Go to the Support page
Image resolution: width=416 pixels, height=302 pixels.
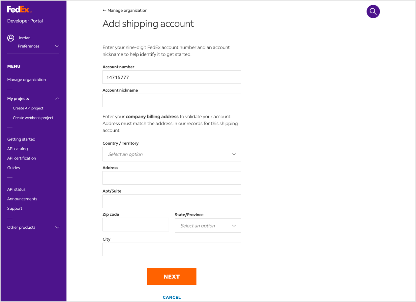click(x=15, y=209)
